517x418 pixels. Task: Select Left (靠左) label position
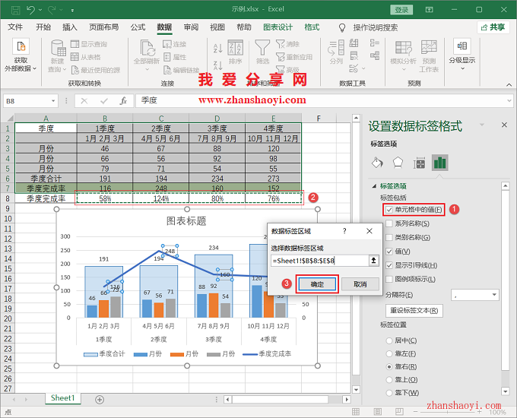(389, 353)
